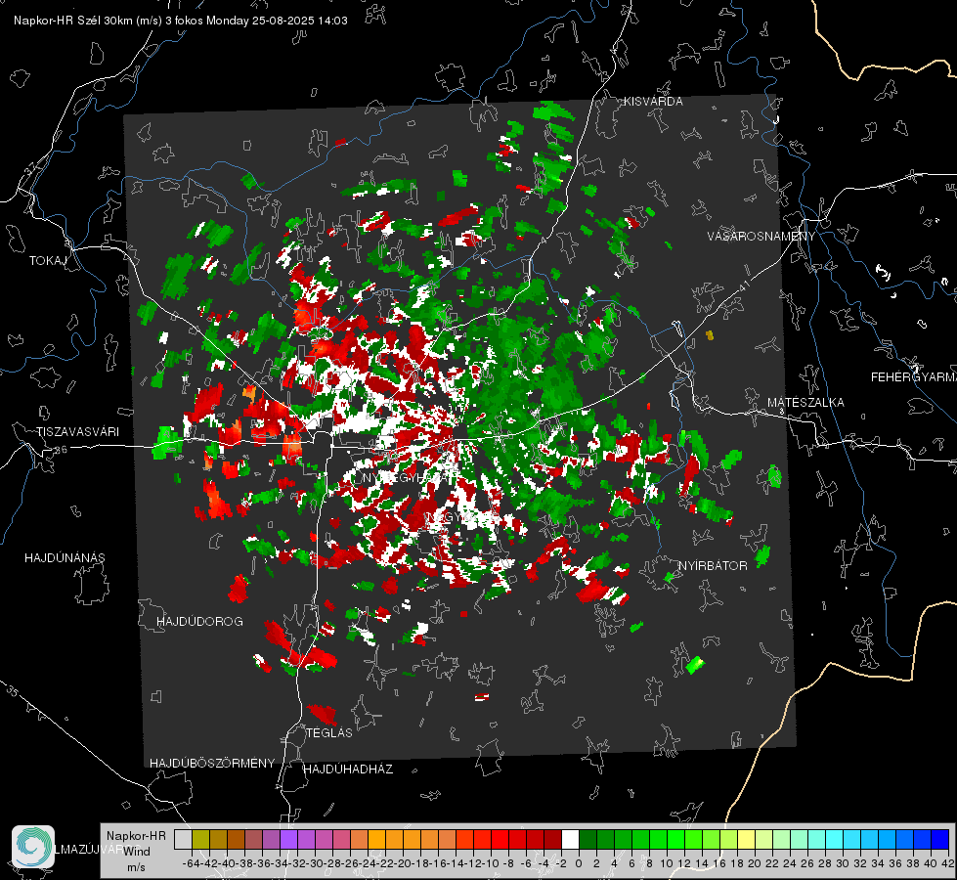Click the HAJDÚDOROG city label
957x880 pixels.
point(199,621)
